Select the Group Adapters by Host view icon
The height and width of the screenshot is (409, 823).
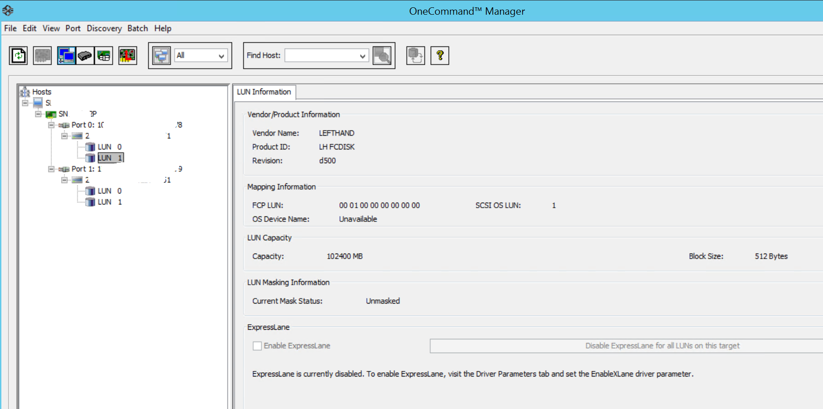point(66,56)
